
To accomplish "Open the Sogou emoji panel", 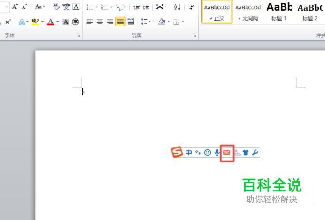I will [208, 153].
